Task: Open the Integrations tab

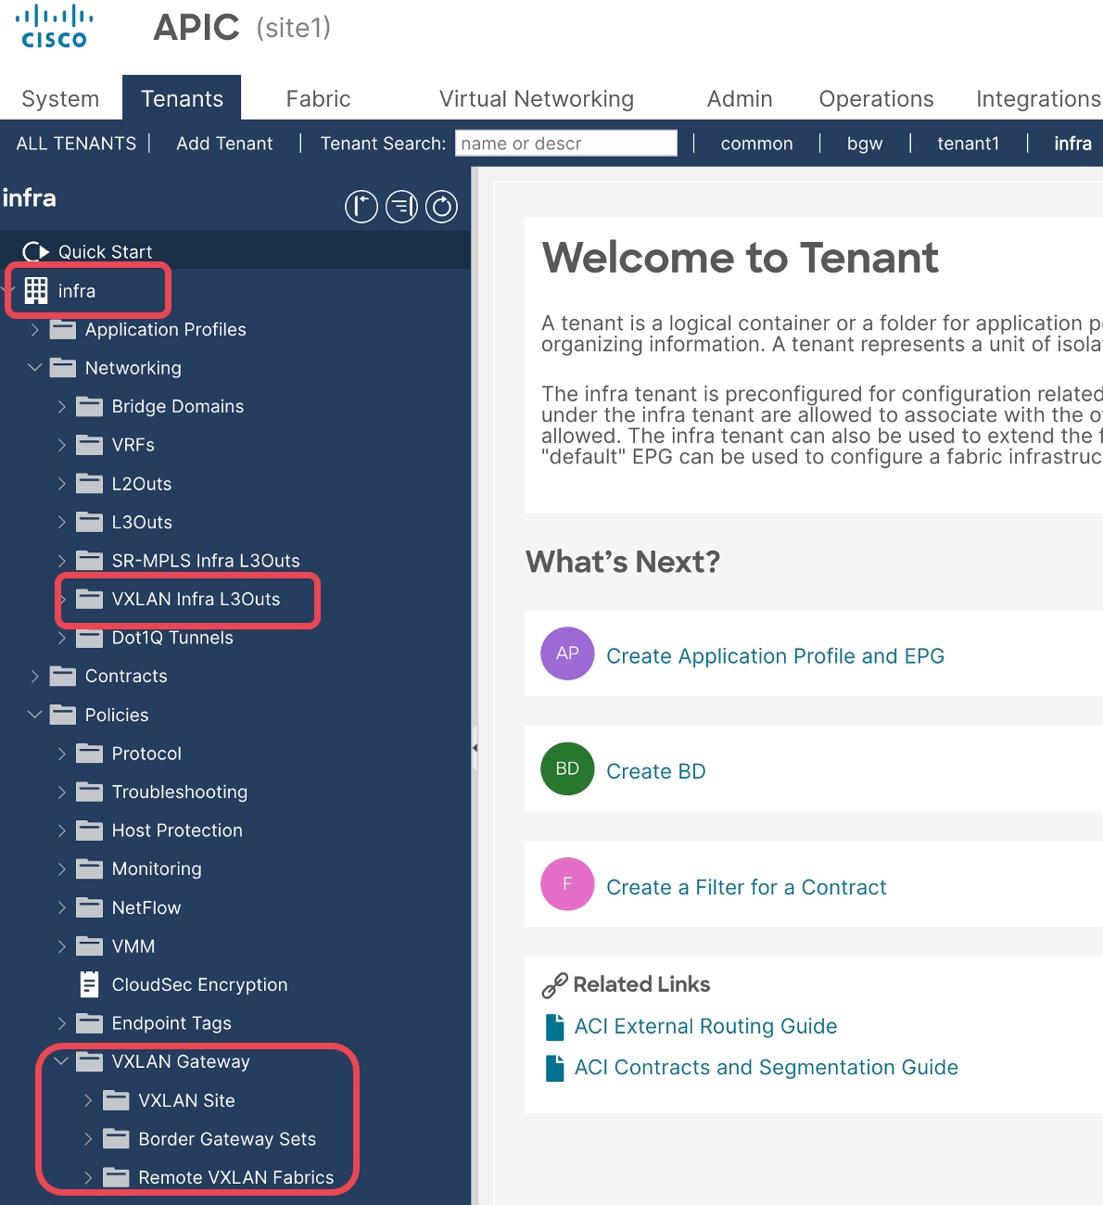Action: pos(1037,98)
